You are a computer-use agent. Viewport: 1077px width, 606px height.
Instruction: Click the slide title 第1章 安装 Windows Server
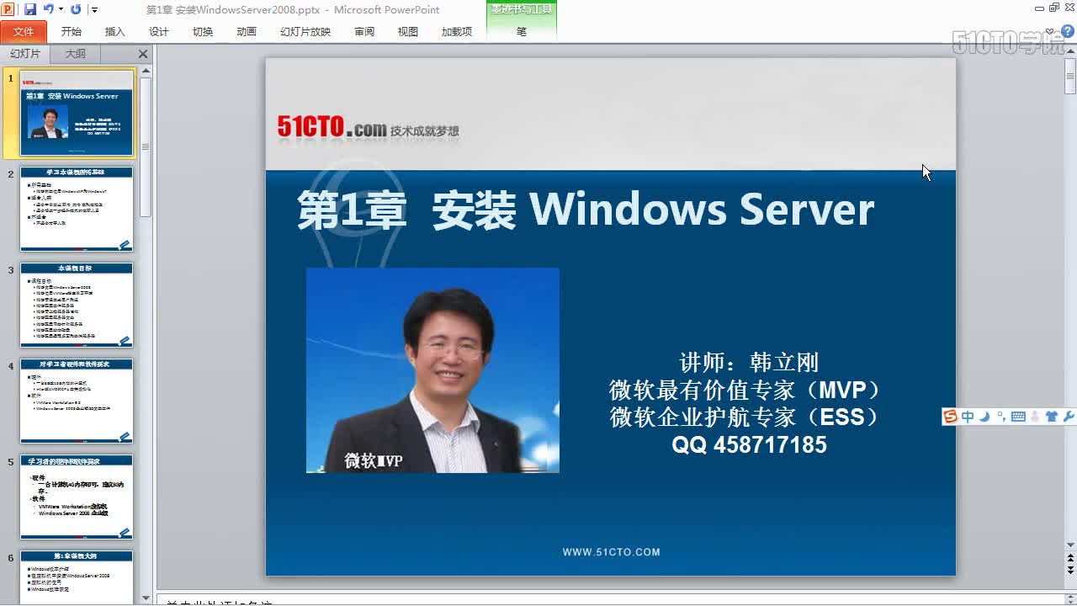click(x=586, y=209)
